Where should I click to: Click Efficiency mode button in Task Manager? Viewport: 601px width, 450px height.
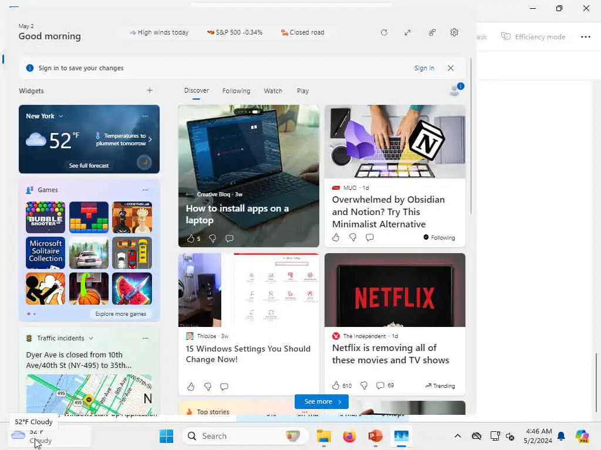(533, 37)
